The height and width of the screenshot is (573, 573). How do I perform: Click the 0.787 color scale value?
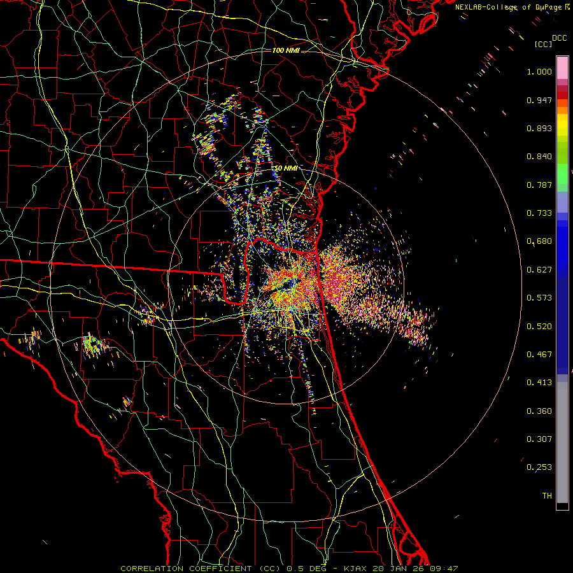[x=539, y=185]
